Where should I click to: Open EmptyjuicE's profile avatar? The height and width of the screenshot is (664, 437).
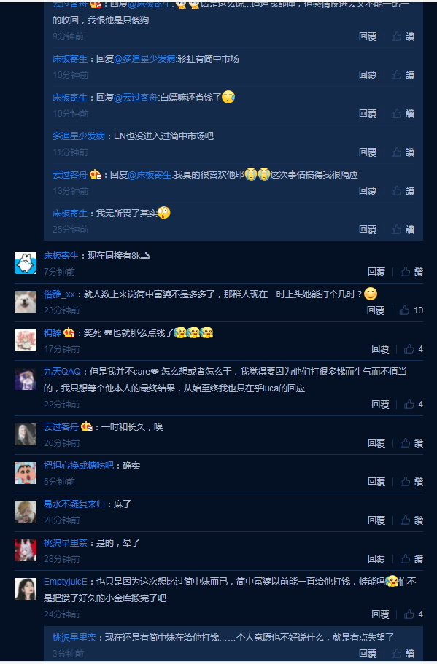coord(26,589)
